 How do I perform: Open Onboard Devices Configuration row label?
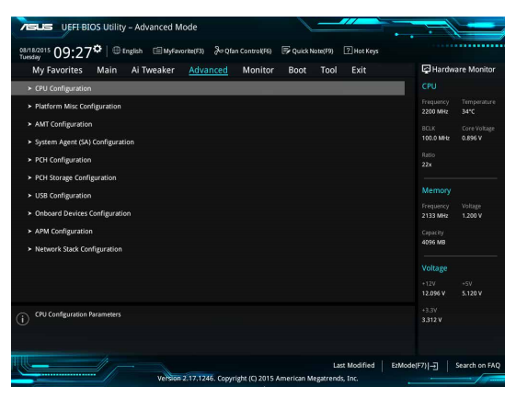(83, 213)
